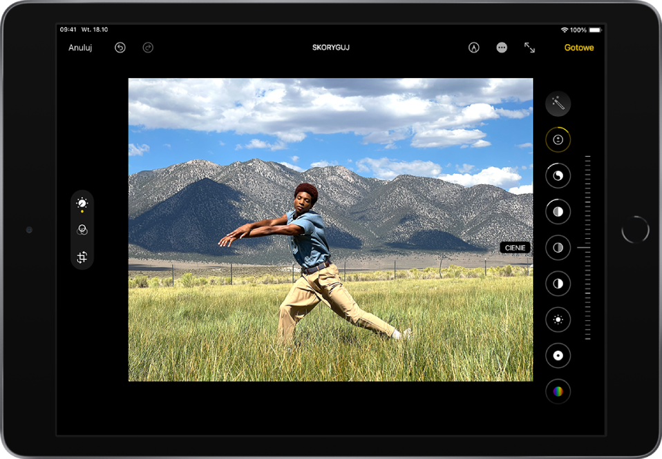Select the Exposure adjustment dial
Viewport: 662px width, 459px height.
(558, 139)
